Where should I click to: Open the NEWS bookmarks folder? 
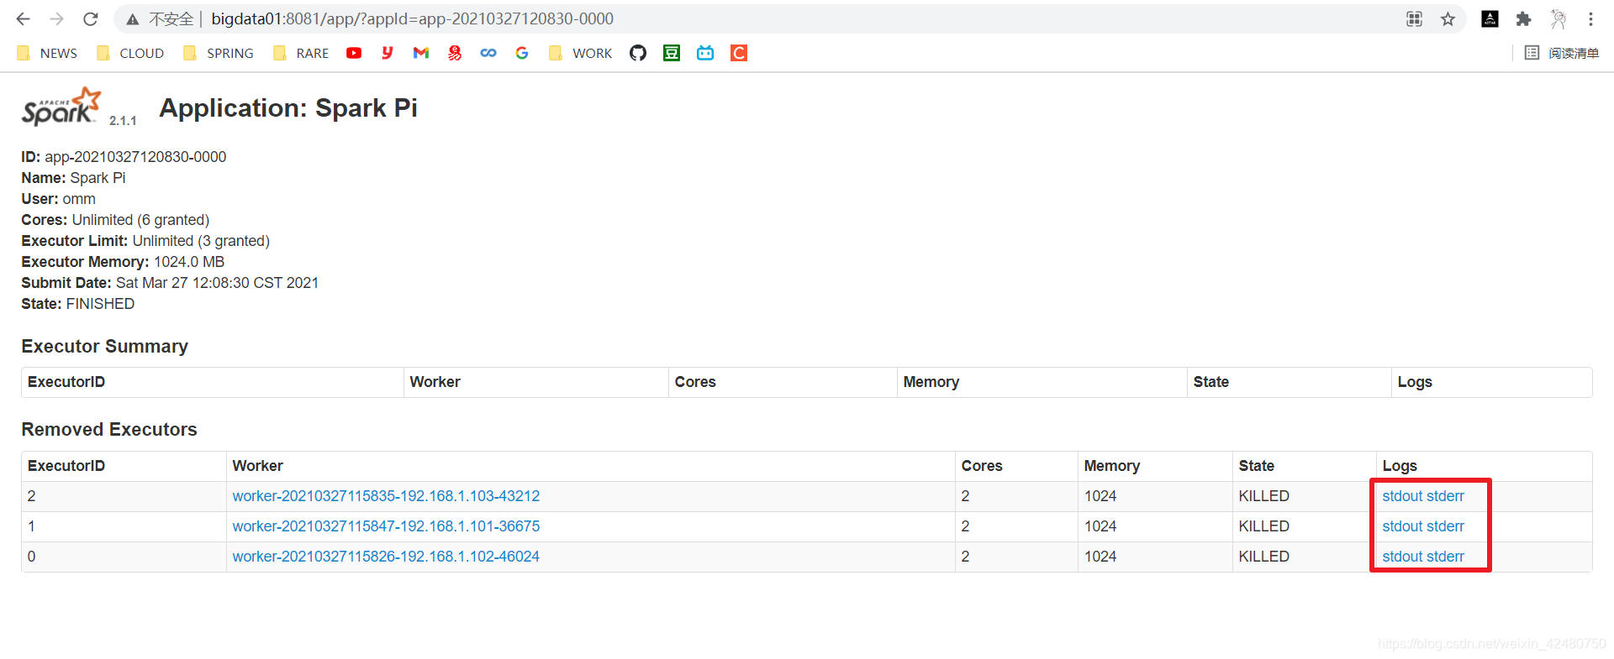click(x=47, y=53)
